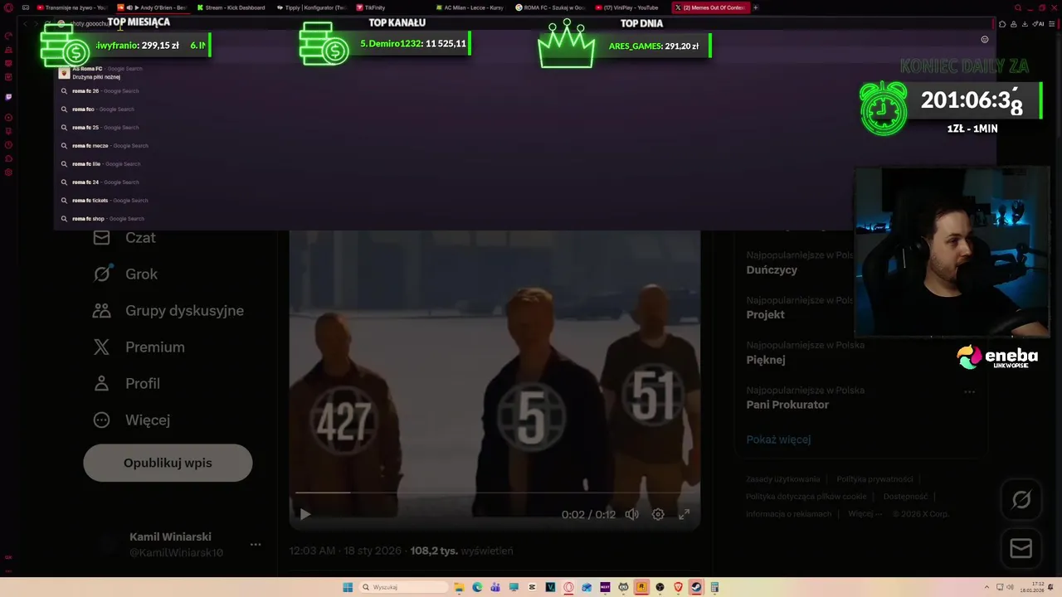The height and width of the screenshot is (597, 1062).
Task: Open the floating messages envelope button
Action: click(1021, 548)
